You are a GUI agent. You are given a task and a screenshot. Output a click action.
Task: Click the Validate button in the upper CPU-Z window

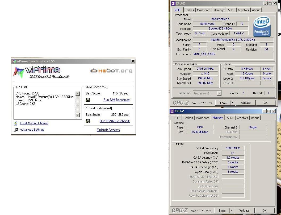tap(245, 103)
